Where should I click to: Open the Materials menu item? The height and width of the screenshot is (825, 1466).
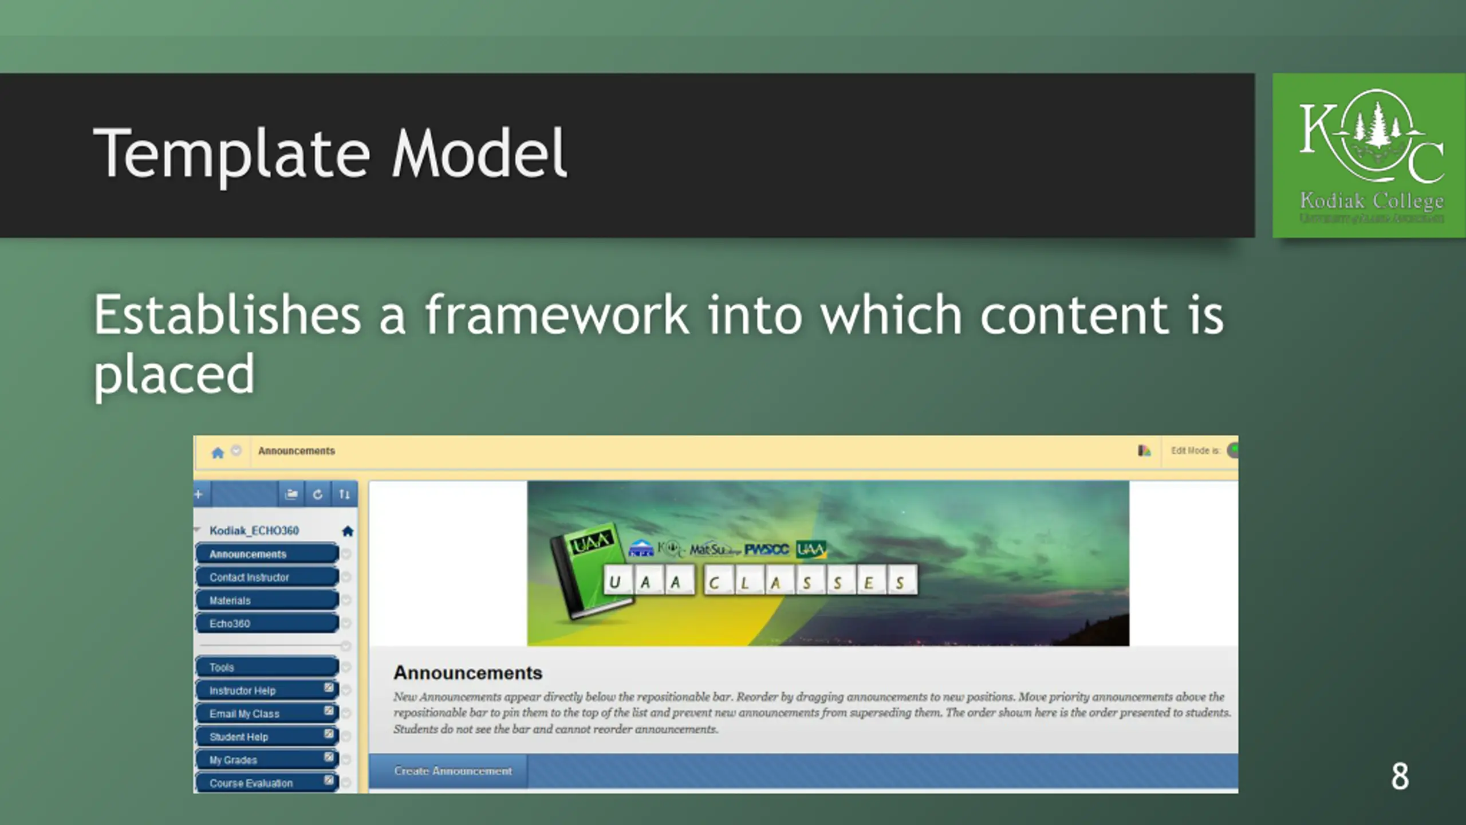click(267, 600)
